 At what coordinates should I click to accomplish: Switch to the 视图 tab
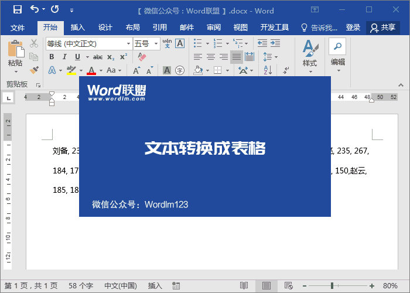(x=241, y=28)
